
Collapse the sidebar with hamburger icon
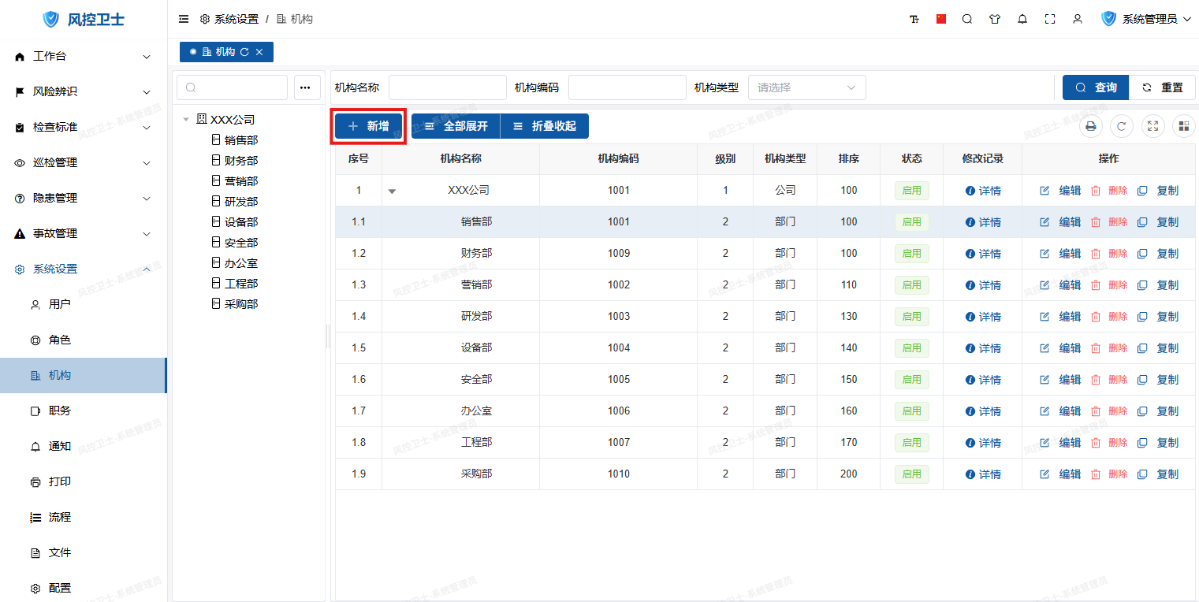click(x=184, y=19)
